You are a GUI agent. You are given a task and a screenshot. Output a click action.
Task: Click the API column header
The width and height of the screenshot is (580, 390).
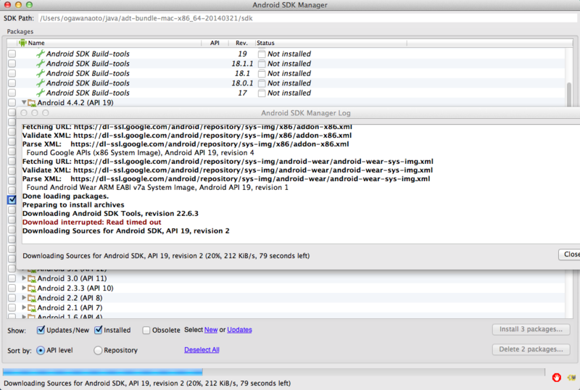pyautogui.click(x=215, y=43)
